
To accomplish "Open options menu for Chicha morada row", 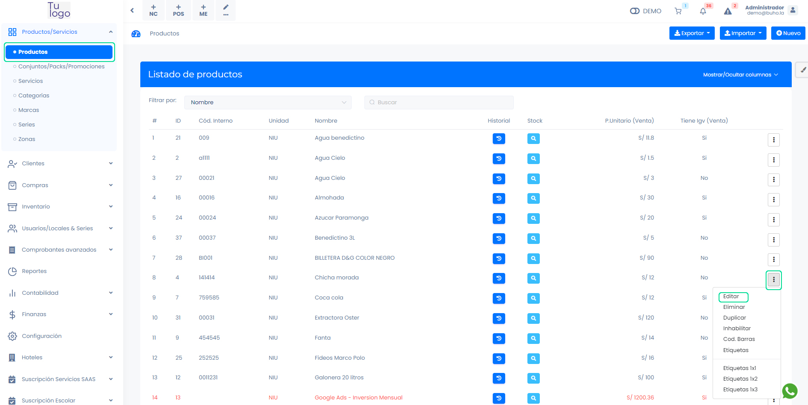I will 773,279.
